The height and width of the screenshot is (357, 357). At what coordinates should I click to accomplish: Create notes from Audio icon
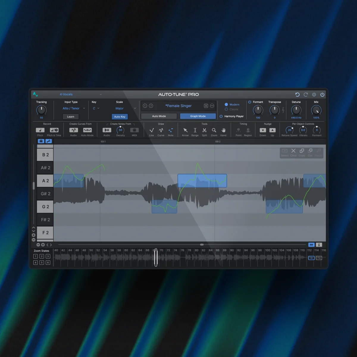[107, 130]
